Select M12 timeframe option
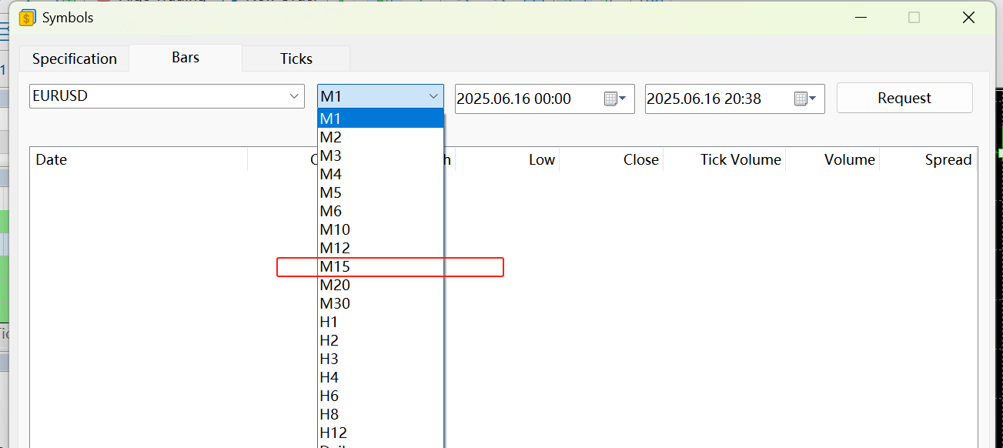 coord(381,248)
